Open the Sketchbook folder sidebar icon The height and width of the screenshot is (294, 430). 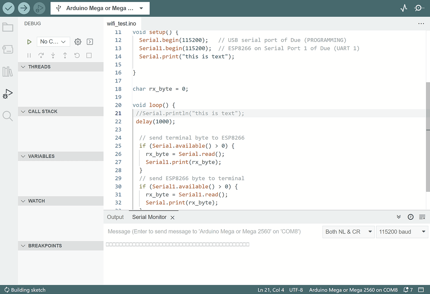click(x=8, y=27)
